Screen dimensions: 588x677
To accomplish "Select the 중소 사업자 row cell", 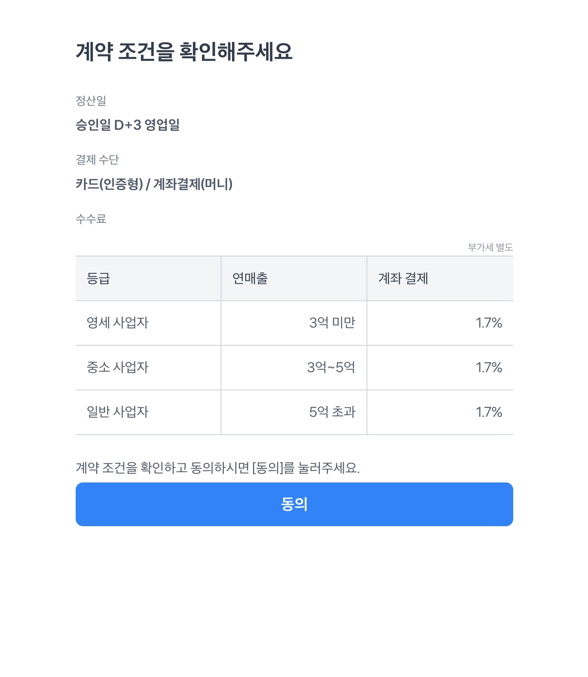I will pyautogui.click(x=118, y=368).
